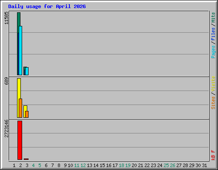
Task: Click day label 15 on the x-axis
Action: click(x=102, y=165)
